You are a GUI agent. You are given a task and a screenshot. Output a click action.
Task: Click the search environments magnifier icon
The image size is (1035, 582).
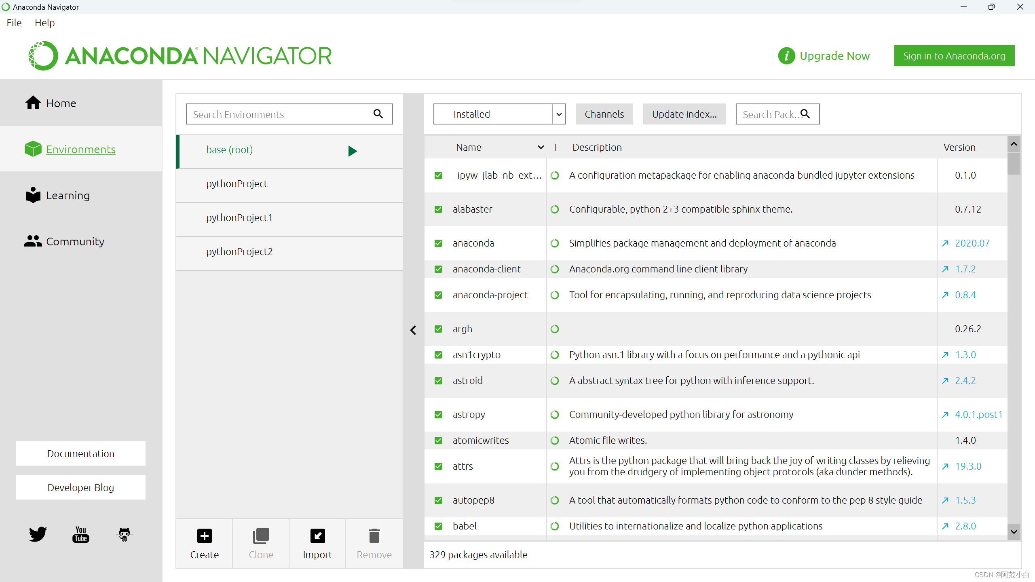(x=378, y=114)
